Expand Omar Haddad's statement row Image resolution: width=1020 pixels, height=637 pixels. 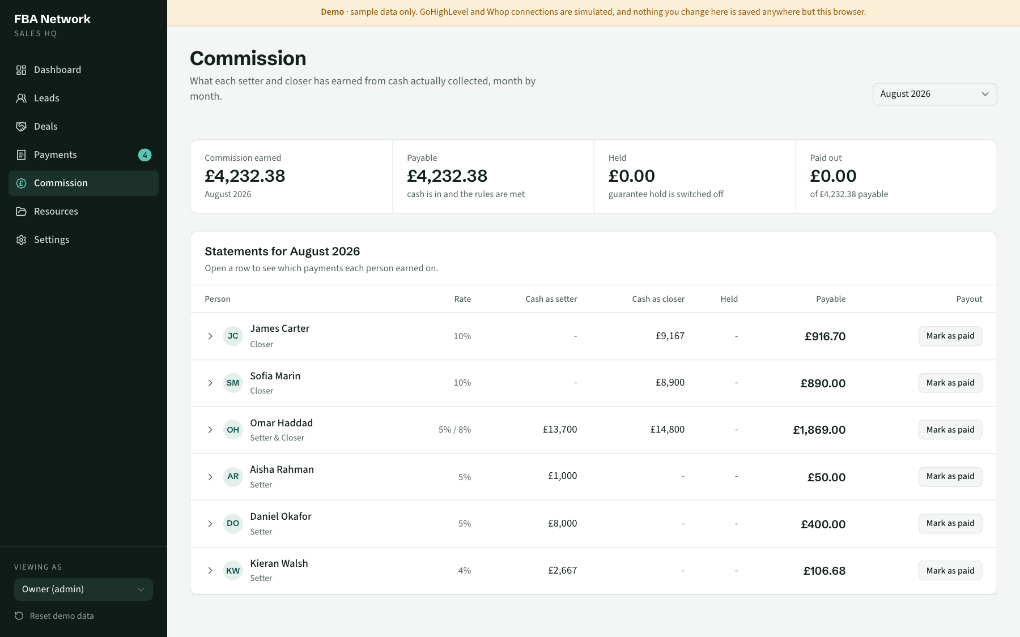(x=210, y=430)
